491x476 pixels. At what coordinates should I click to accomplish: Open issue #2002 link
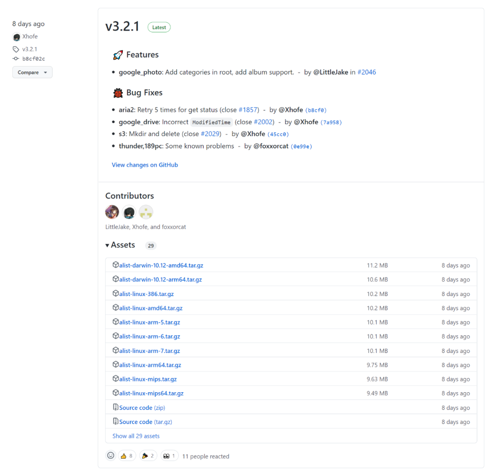coord(263,122)
